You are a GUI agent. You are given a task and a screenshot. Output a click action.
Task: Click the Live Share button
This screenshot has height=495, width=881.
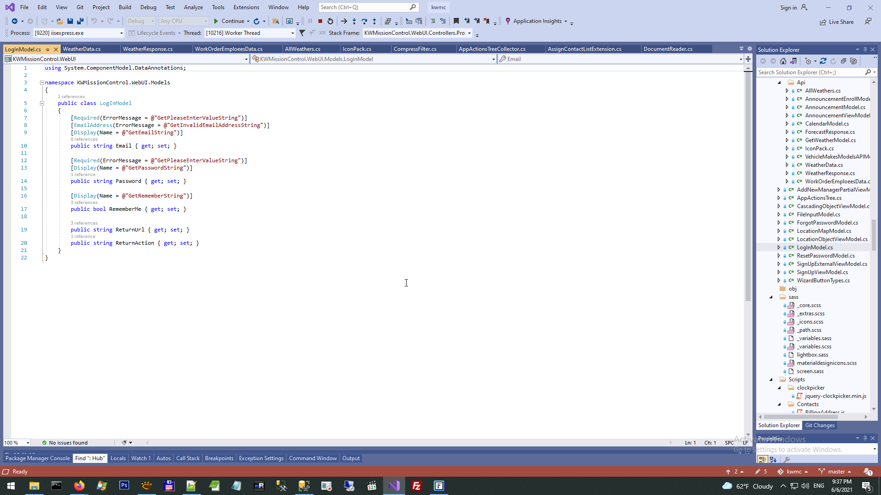837,22
